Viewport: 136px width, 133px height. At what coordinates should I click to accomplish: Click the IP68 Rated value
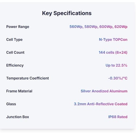118,117
